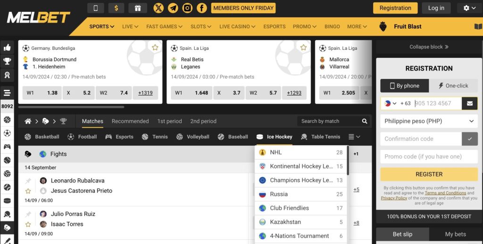Click the thumbs-up icon in left sidebar
Image resolution: width=483 pixels, height=244 pixels.
(x=7, y=47)
